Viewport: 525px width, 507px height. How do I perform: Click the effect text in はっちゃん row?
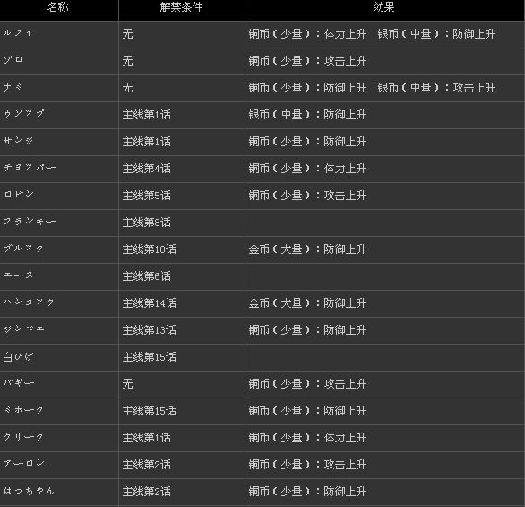pos(307,492)
